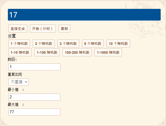The image size is (166, 126).
Task: Click the result number 17 display
Action: click(84, 15)
